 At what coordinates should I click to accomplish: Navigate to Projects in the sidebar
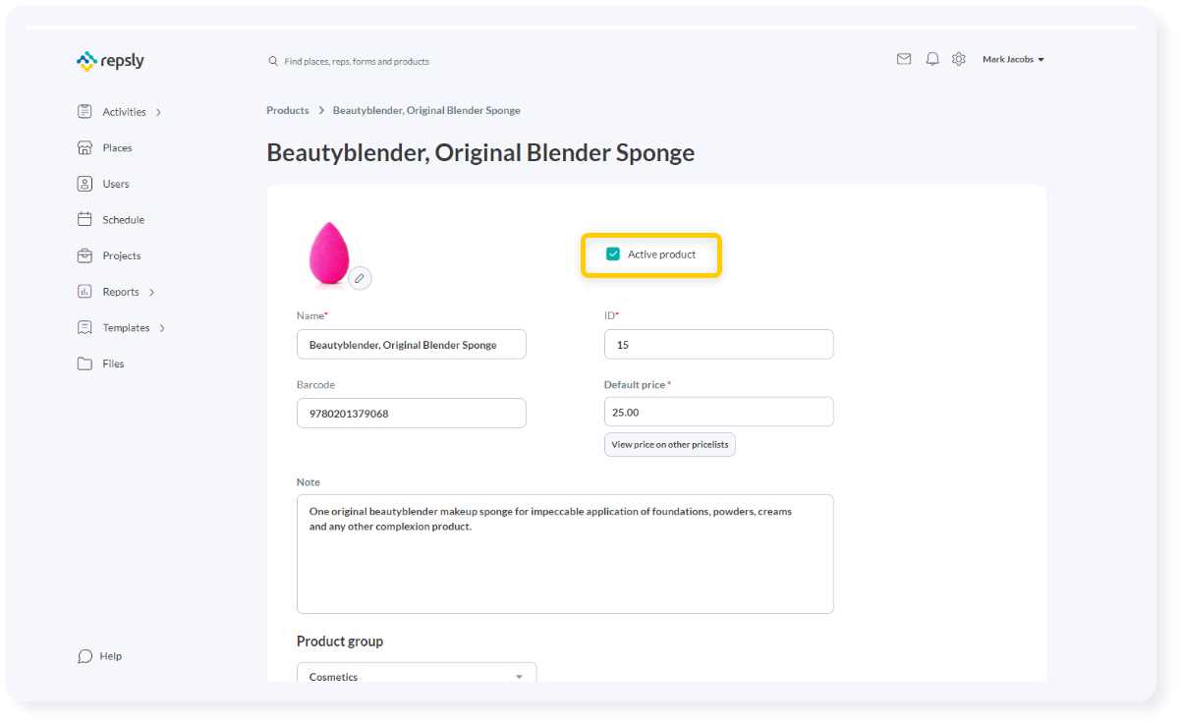(x=122, y=256)
